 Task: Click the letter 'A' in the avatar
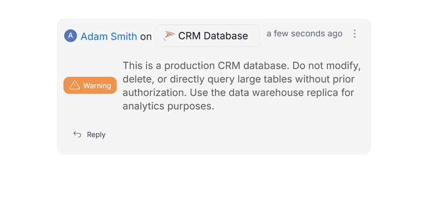(71, 36)
